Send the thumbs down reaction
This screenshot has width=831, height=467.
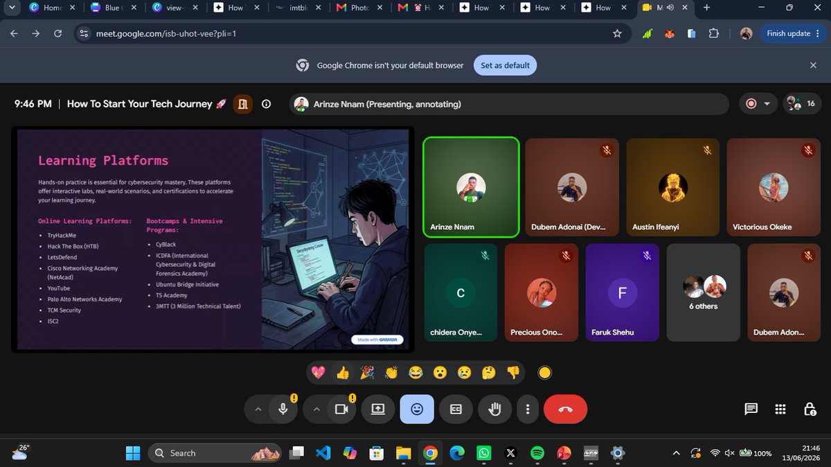click(x=513, y=373)
